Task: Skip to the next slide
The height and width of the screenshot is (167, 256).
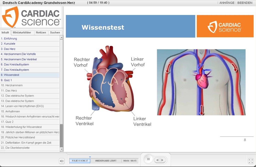Action: tap(162, 160)
